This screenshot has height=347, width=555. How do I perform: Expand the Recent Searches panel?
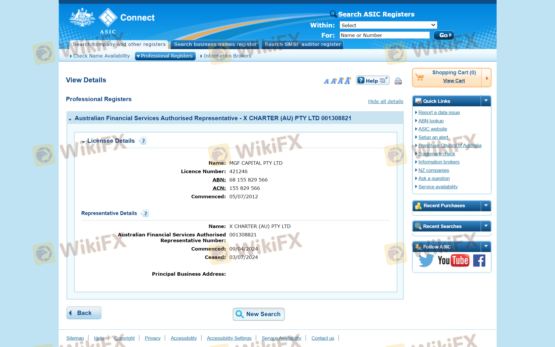tap(486, 226)
